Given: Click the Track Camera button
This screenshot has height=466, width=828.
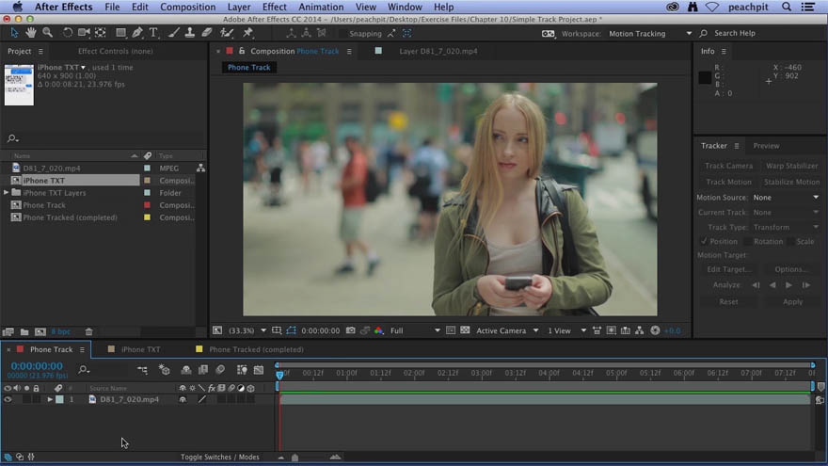Looking at the screenshot, I should pyautogui.click(x=728, y=166).
